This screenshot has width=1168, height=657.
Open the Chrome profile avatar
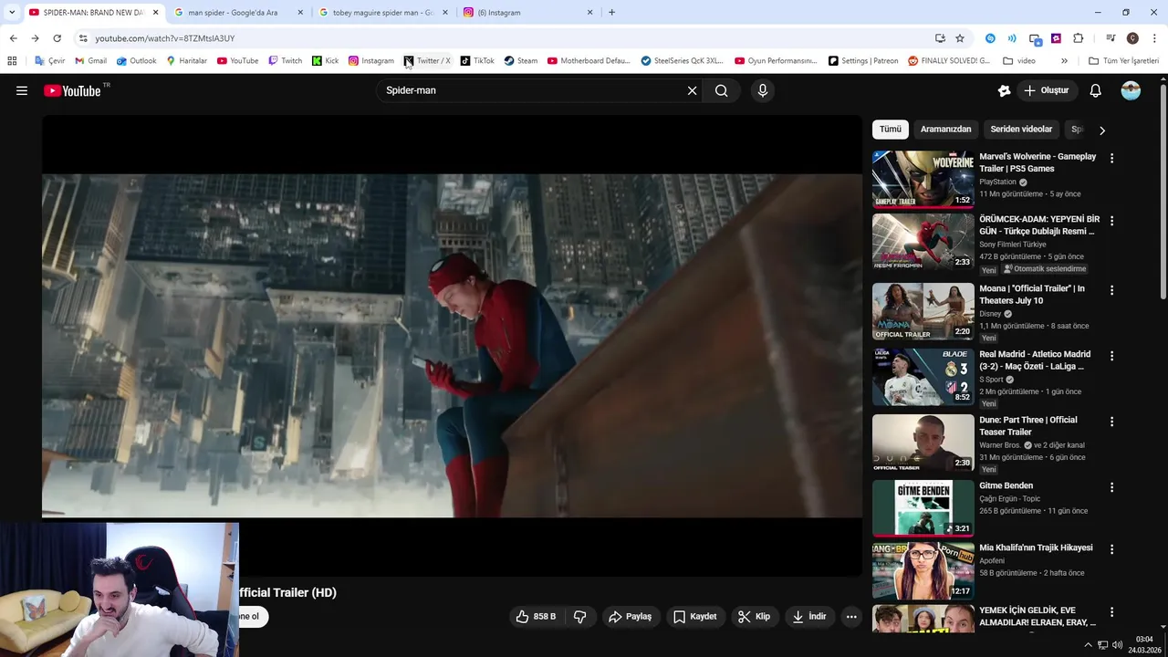tap(1132, 38)
